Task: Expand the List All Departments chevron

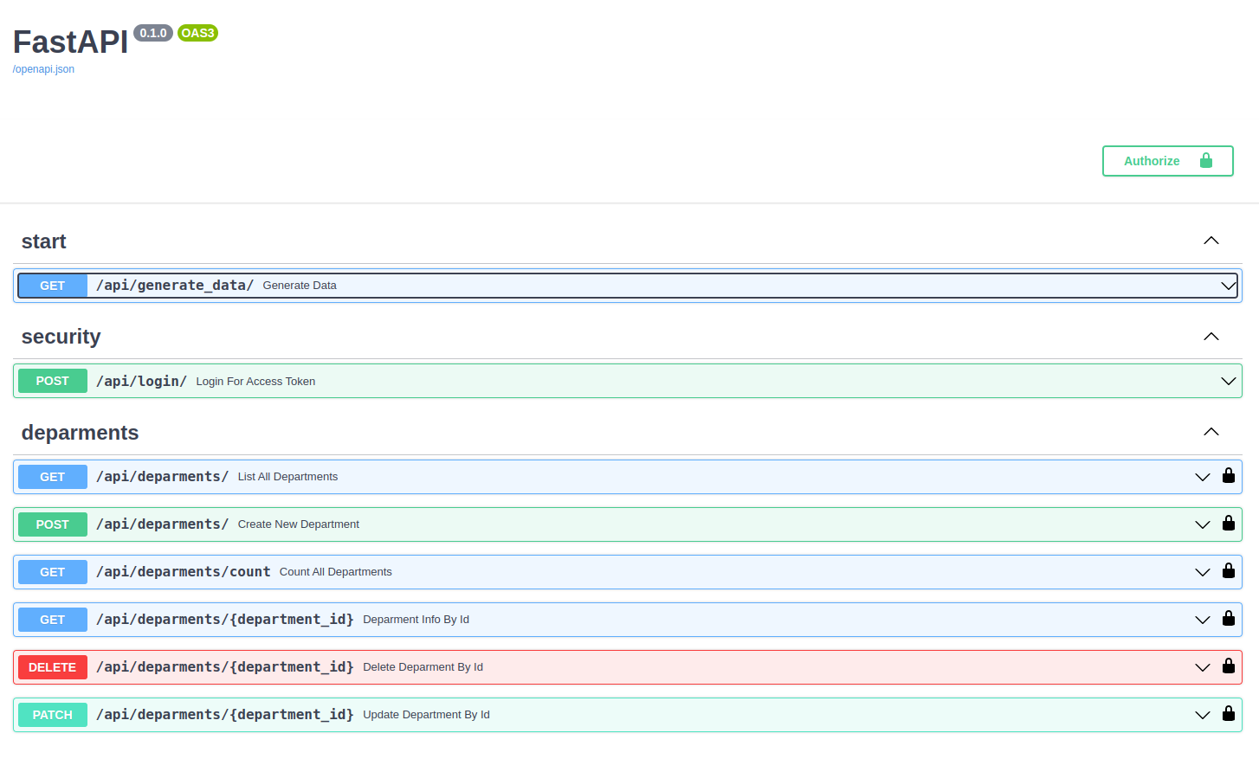Action: tap(1202, 477)
